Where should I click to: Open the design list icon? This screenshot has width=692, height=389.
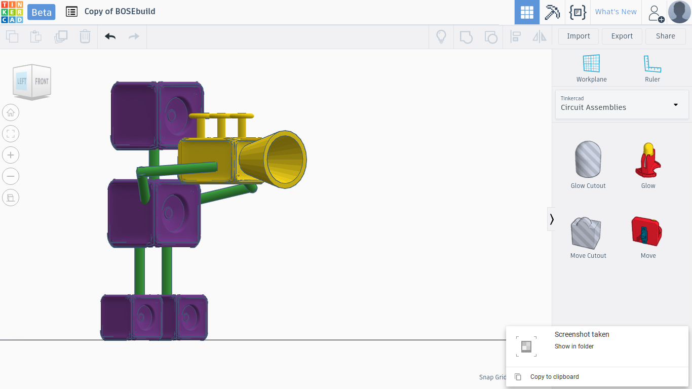click(72, 12)
